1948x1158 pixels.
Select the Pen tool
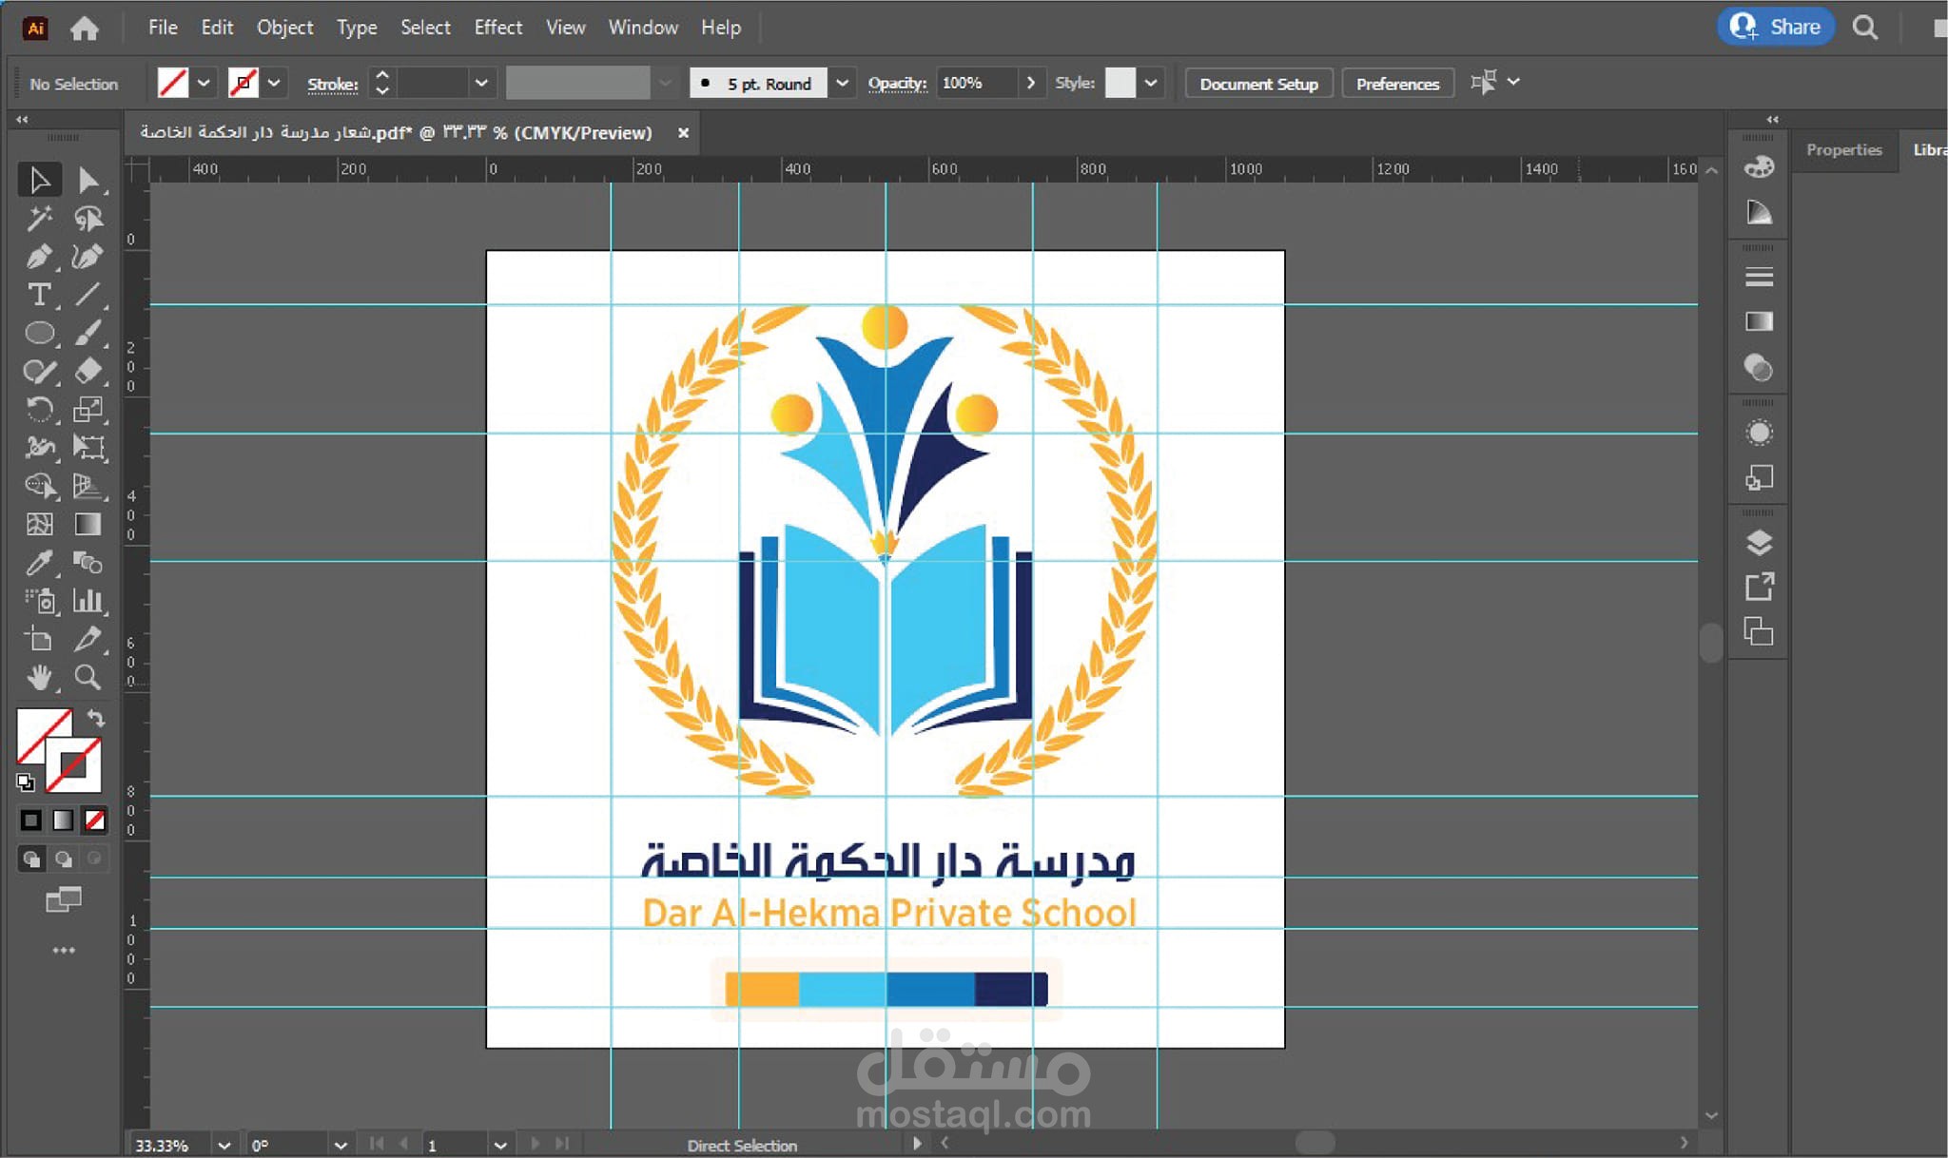[x=39, y=257]
